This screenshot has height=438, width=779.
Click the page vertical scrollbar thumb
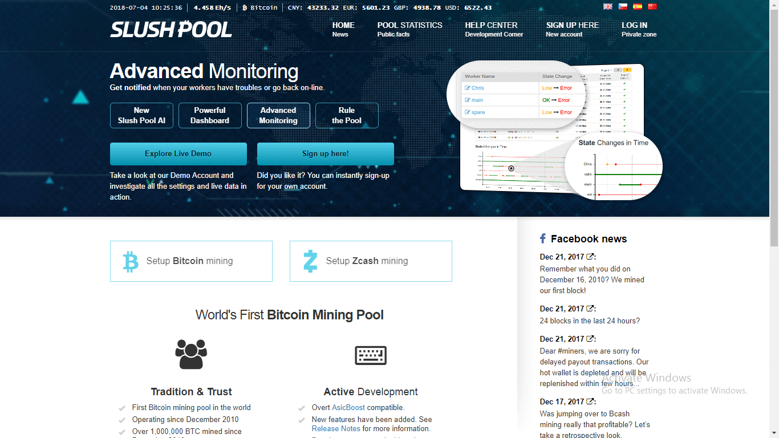click(x=774, y=128)
